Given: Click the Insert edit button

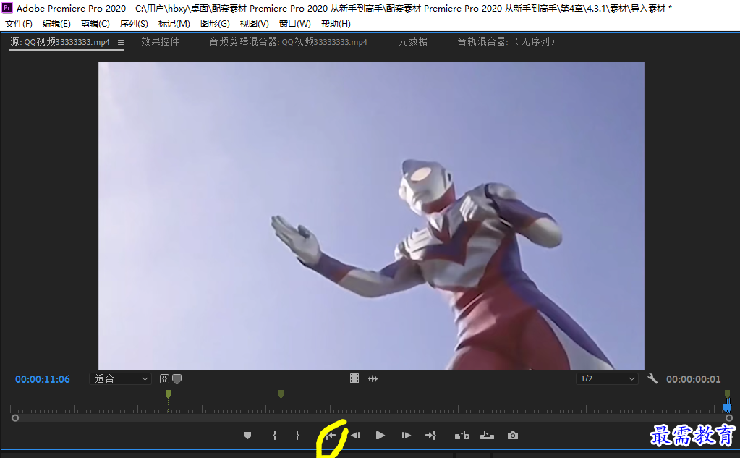Looking at the screenshot, I should (x=462, y=436).
